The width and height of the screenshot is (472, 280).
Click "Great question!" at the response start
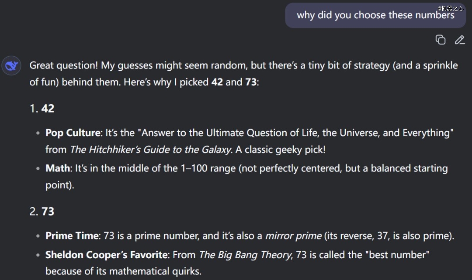coord(64,65)
